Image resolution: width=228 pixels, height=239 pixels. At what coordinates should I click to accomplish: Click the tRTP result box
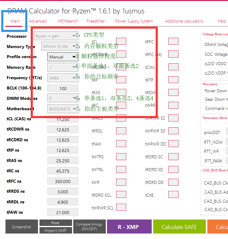click(173, 79)
